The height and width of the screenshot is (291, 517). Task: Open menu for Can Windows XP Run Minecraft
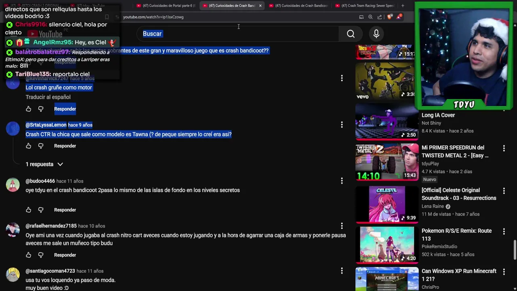tap(504, 272)
